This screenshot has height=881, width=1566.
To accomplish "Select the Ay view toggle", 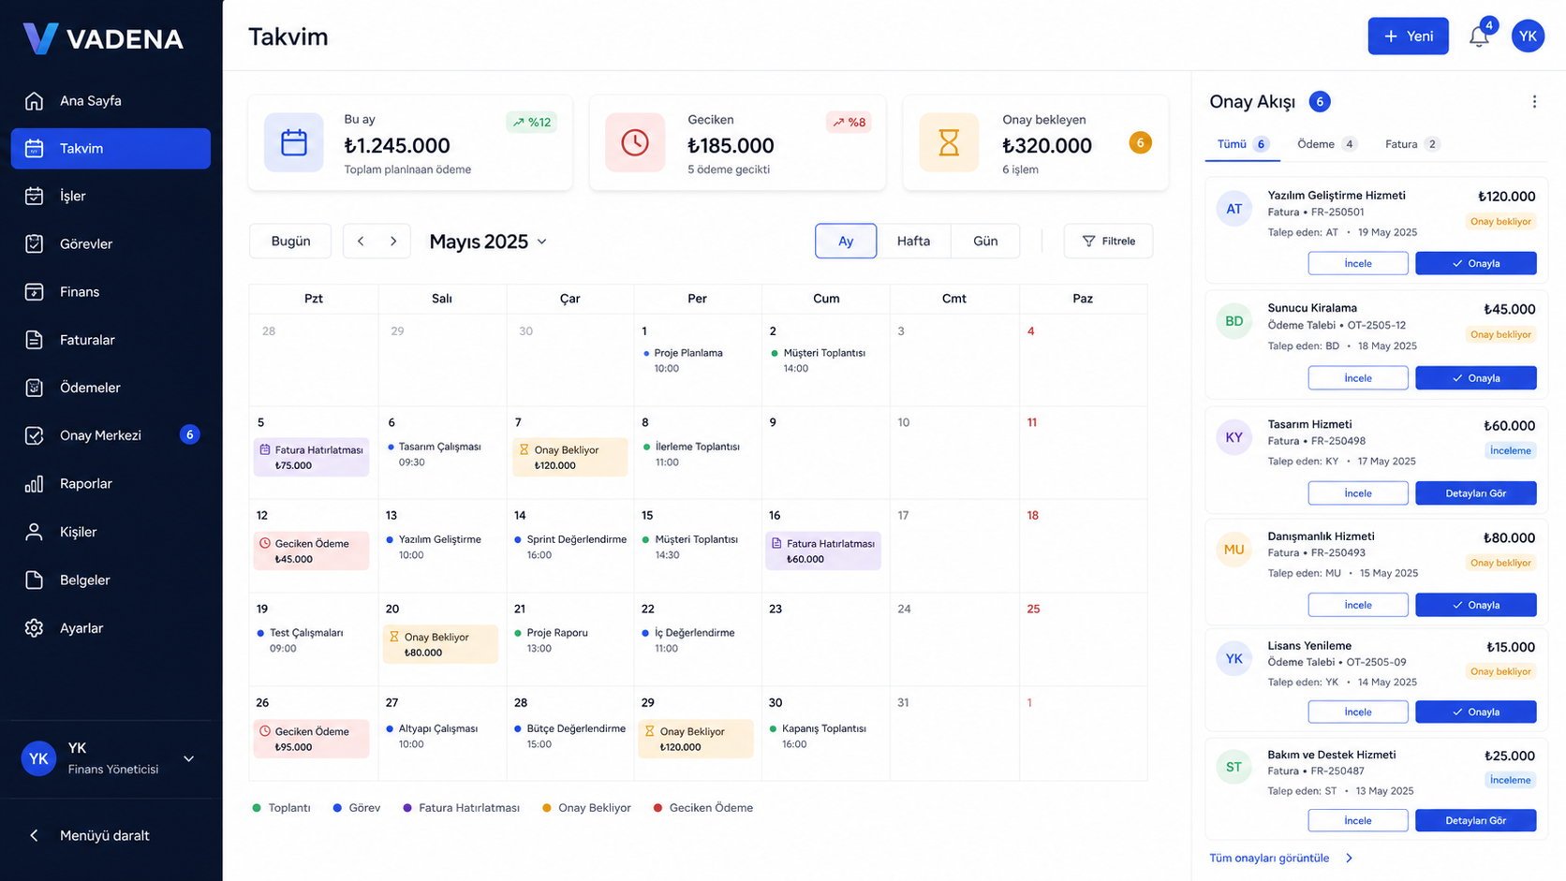I will (846, 241).
